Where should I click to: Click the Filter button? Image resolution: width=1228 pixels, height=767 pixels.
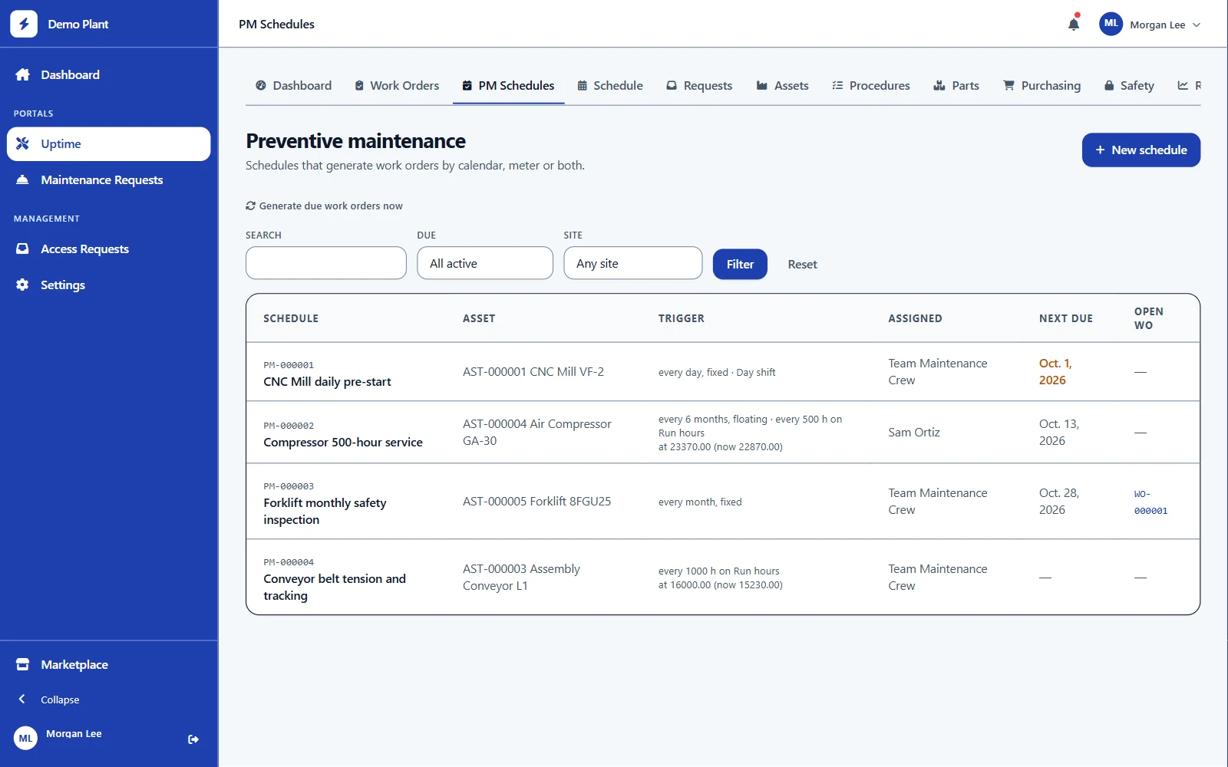pyautogui.click(x=740, y=264)
